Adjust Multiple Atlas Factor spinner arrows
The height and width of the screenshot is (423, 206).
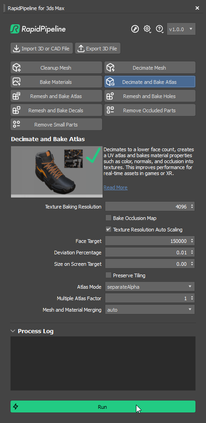pyautogui.click(x=192, y=298)
